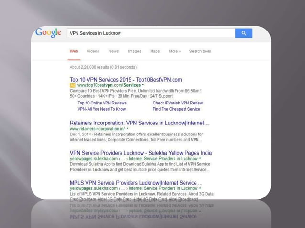Open Search tools options
The height and width of the screenshot is (228, 305).
[200, 51]
